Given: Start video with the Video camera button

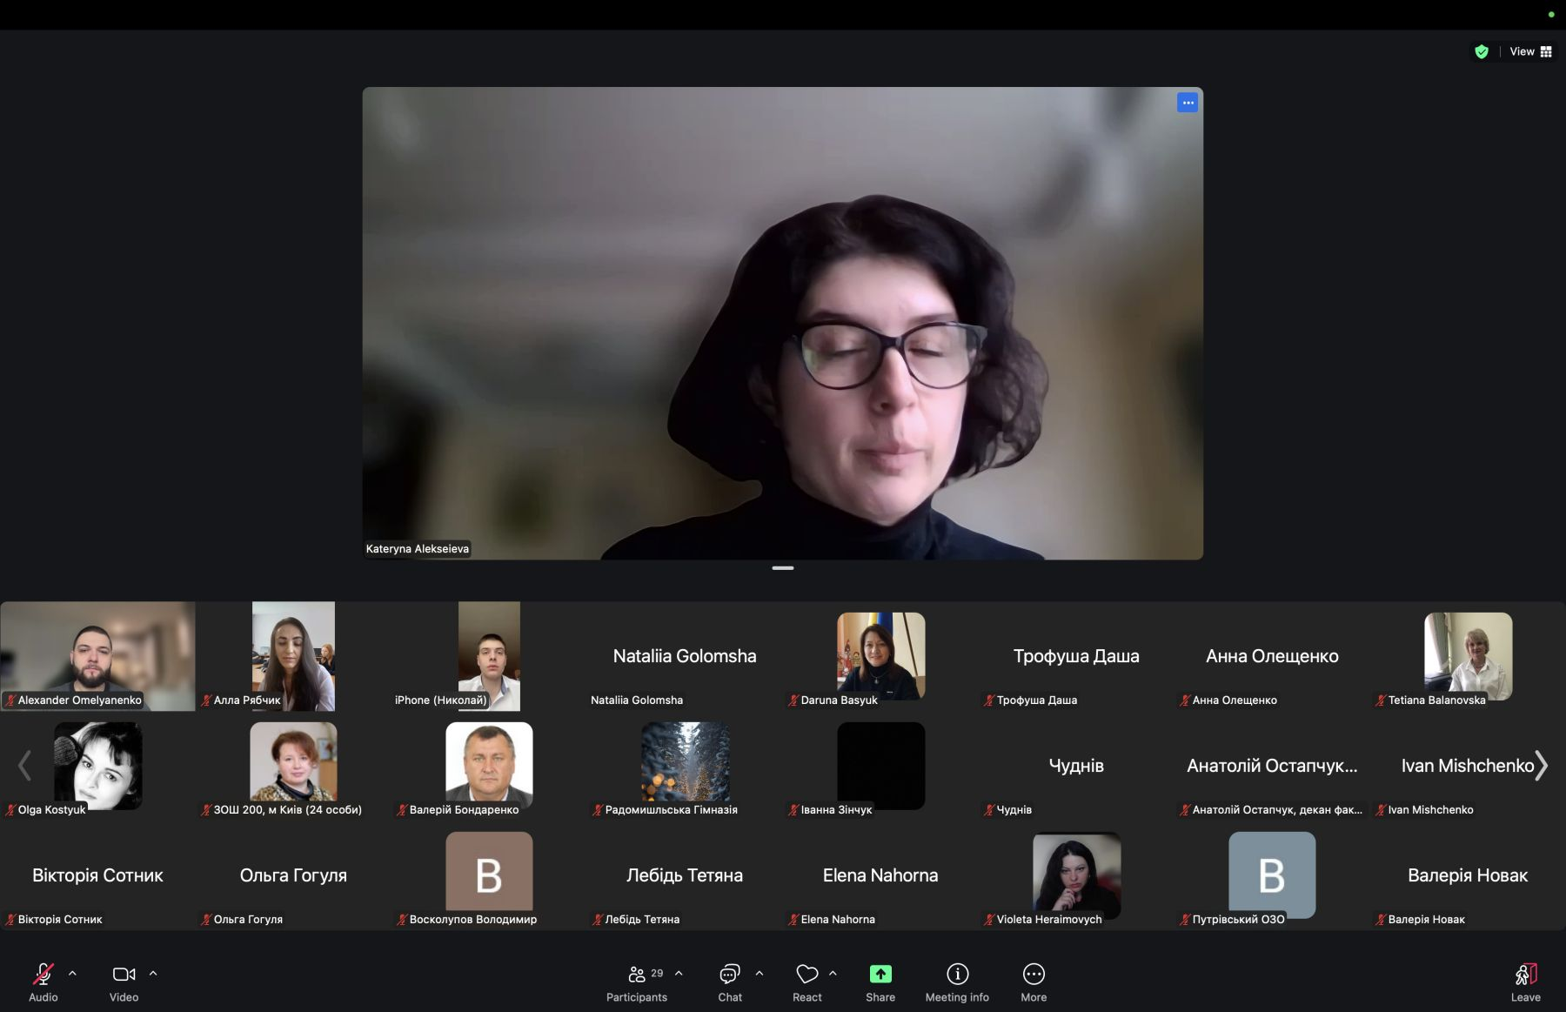Looking at the screenshot, I should tap(124, 982).
